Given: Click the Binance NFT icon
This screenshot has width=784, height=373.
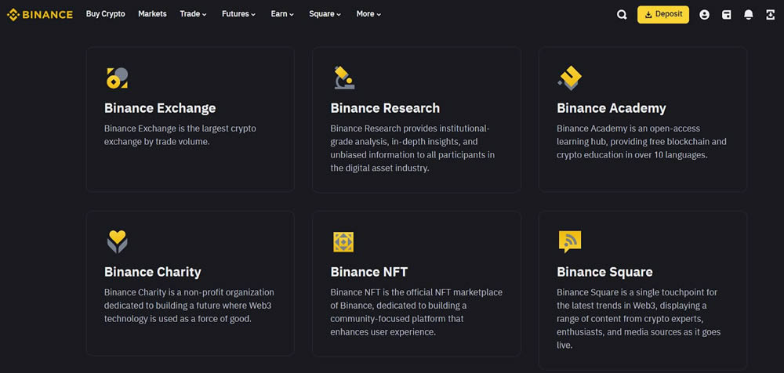Looking at the screenshot, I should [x=343, y=242].
